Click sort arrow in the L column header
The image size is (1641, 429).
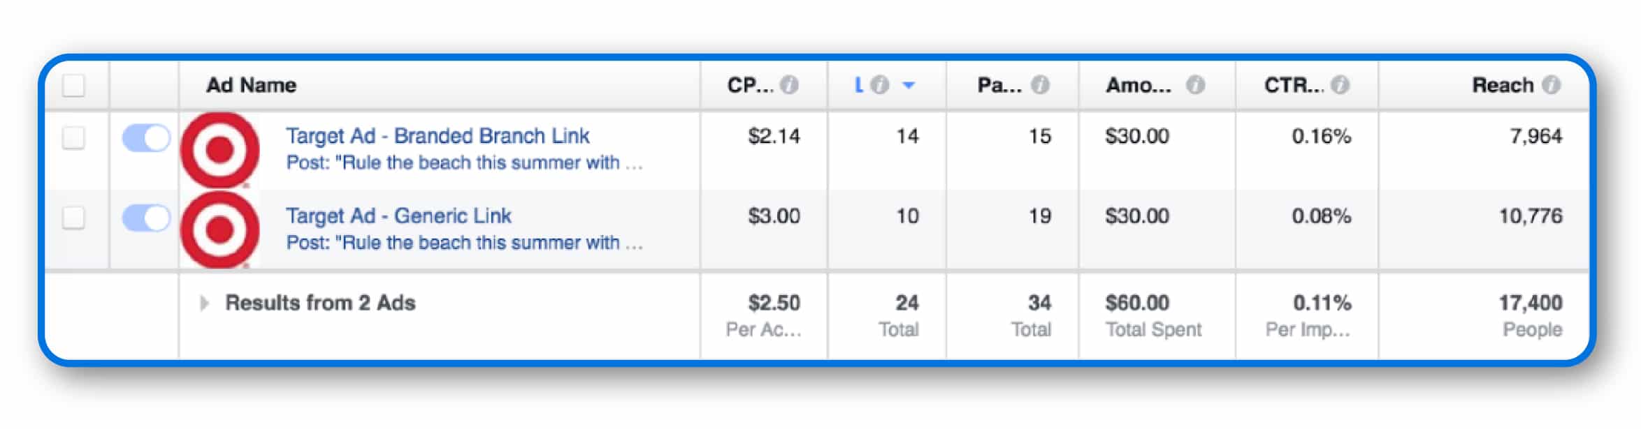click(909, 85)
